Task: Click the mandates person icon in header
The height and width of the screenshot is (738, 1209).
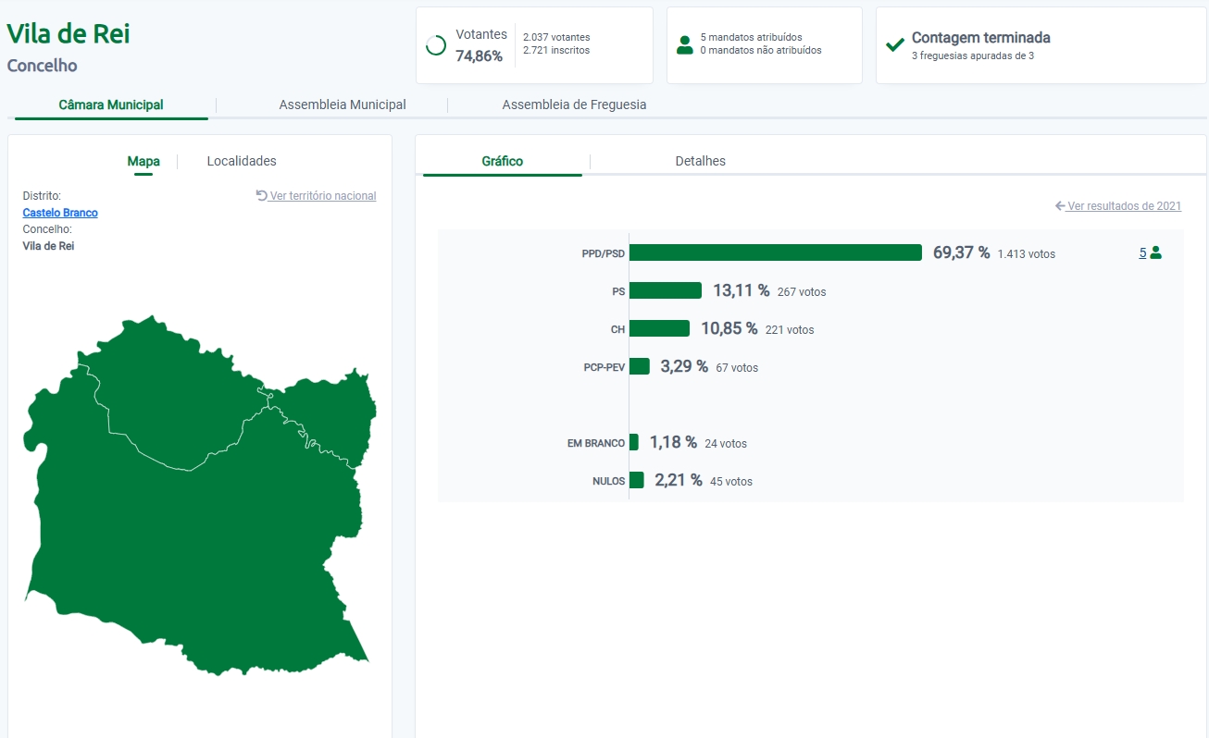Action: (x=685, y=45)
